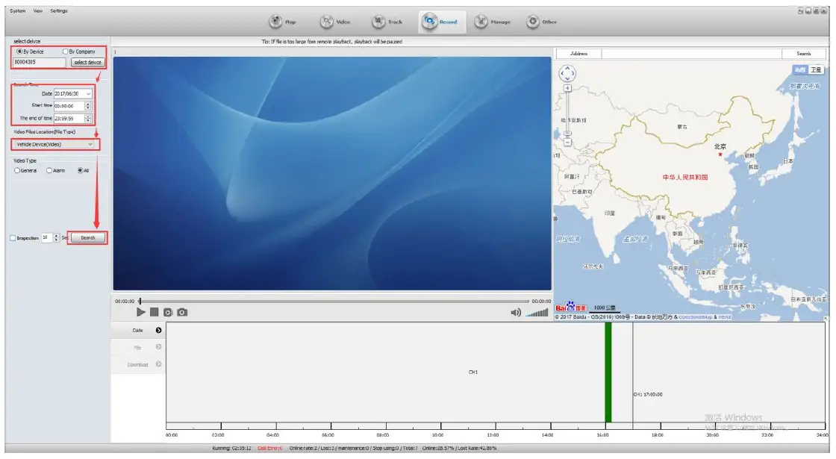The height and width of the screenshot is (459, 836).
Task: Stop playback with the square stop button
Action: 154,312
